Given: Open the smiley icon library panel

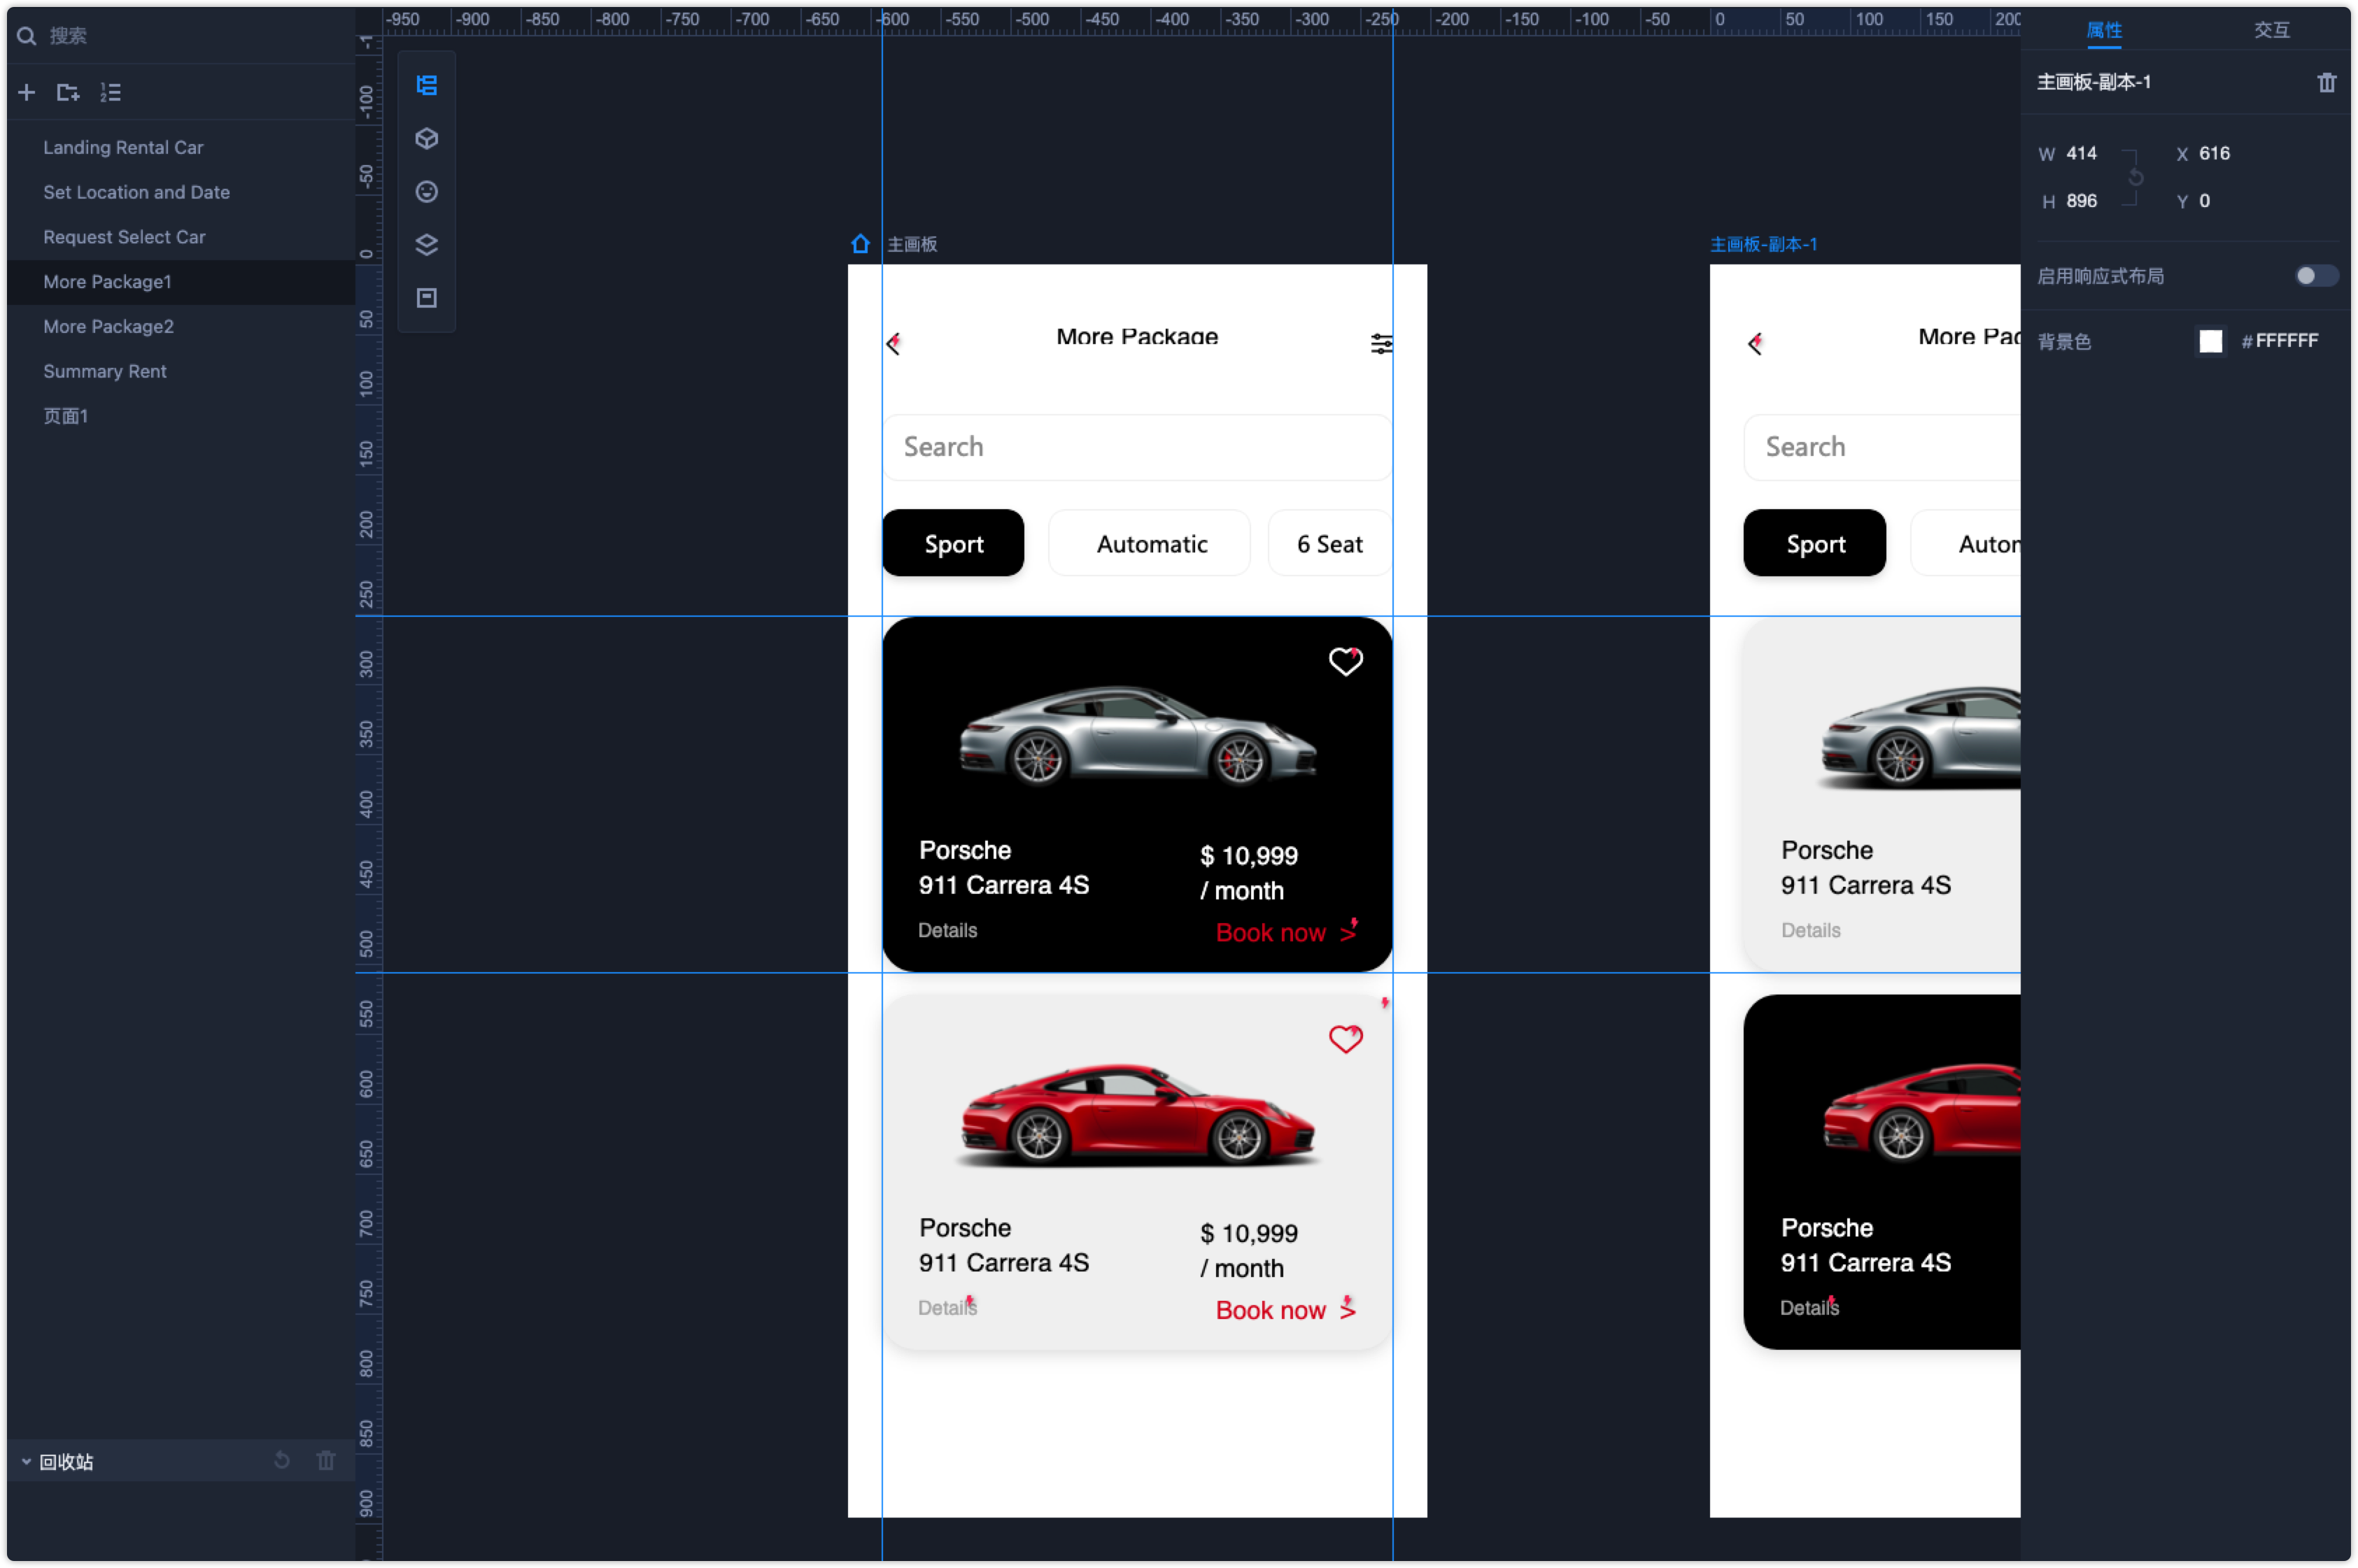Looking at the screenshot, I should tap(428, 191).
